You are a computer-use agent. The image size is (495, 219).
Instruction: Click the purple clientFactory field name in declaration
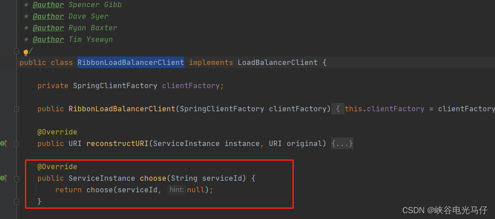(191, 86)
